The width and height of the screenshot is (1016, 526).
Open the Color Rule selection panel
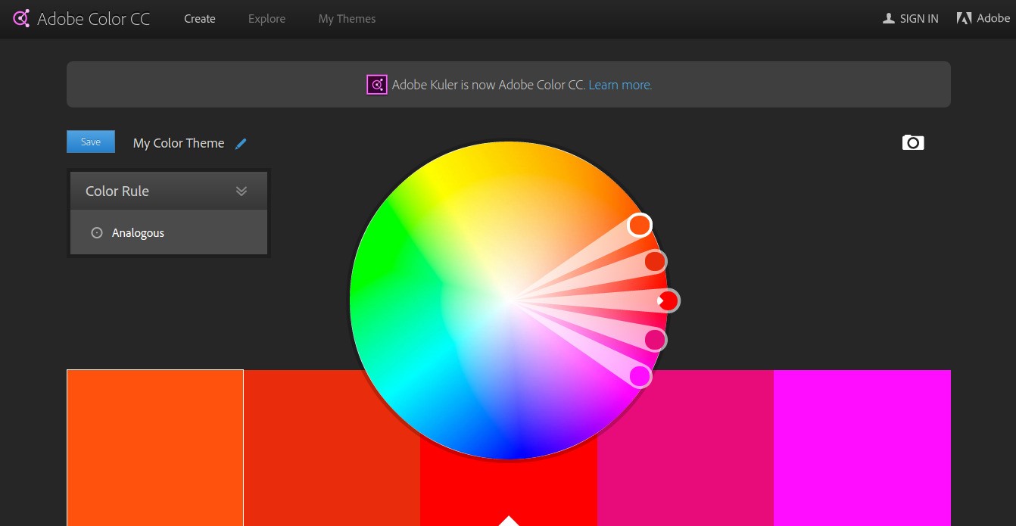tap(168, 191)
